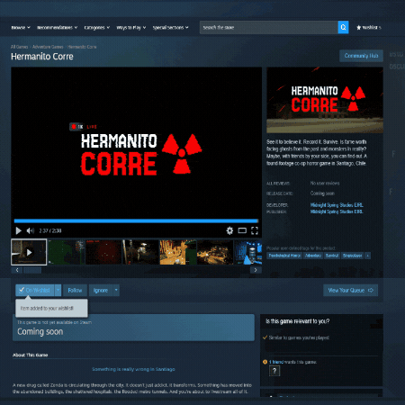405x405 pixels.
Task: Play the trailer video
Action: (19, 230)
